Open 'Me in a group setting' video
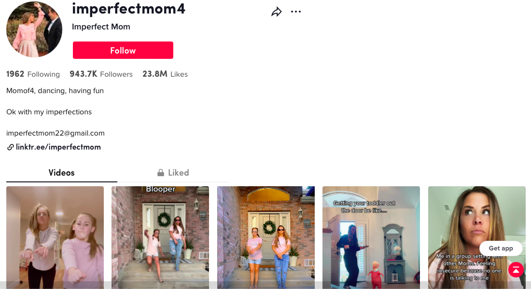Image resolution: width=531 pixels, height=289 pixels. (477, 237)
